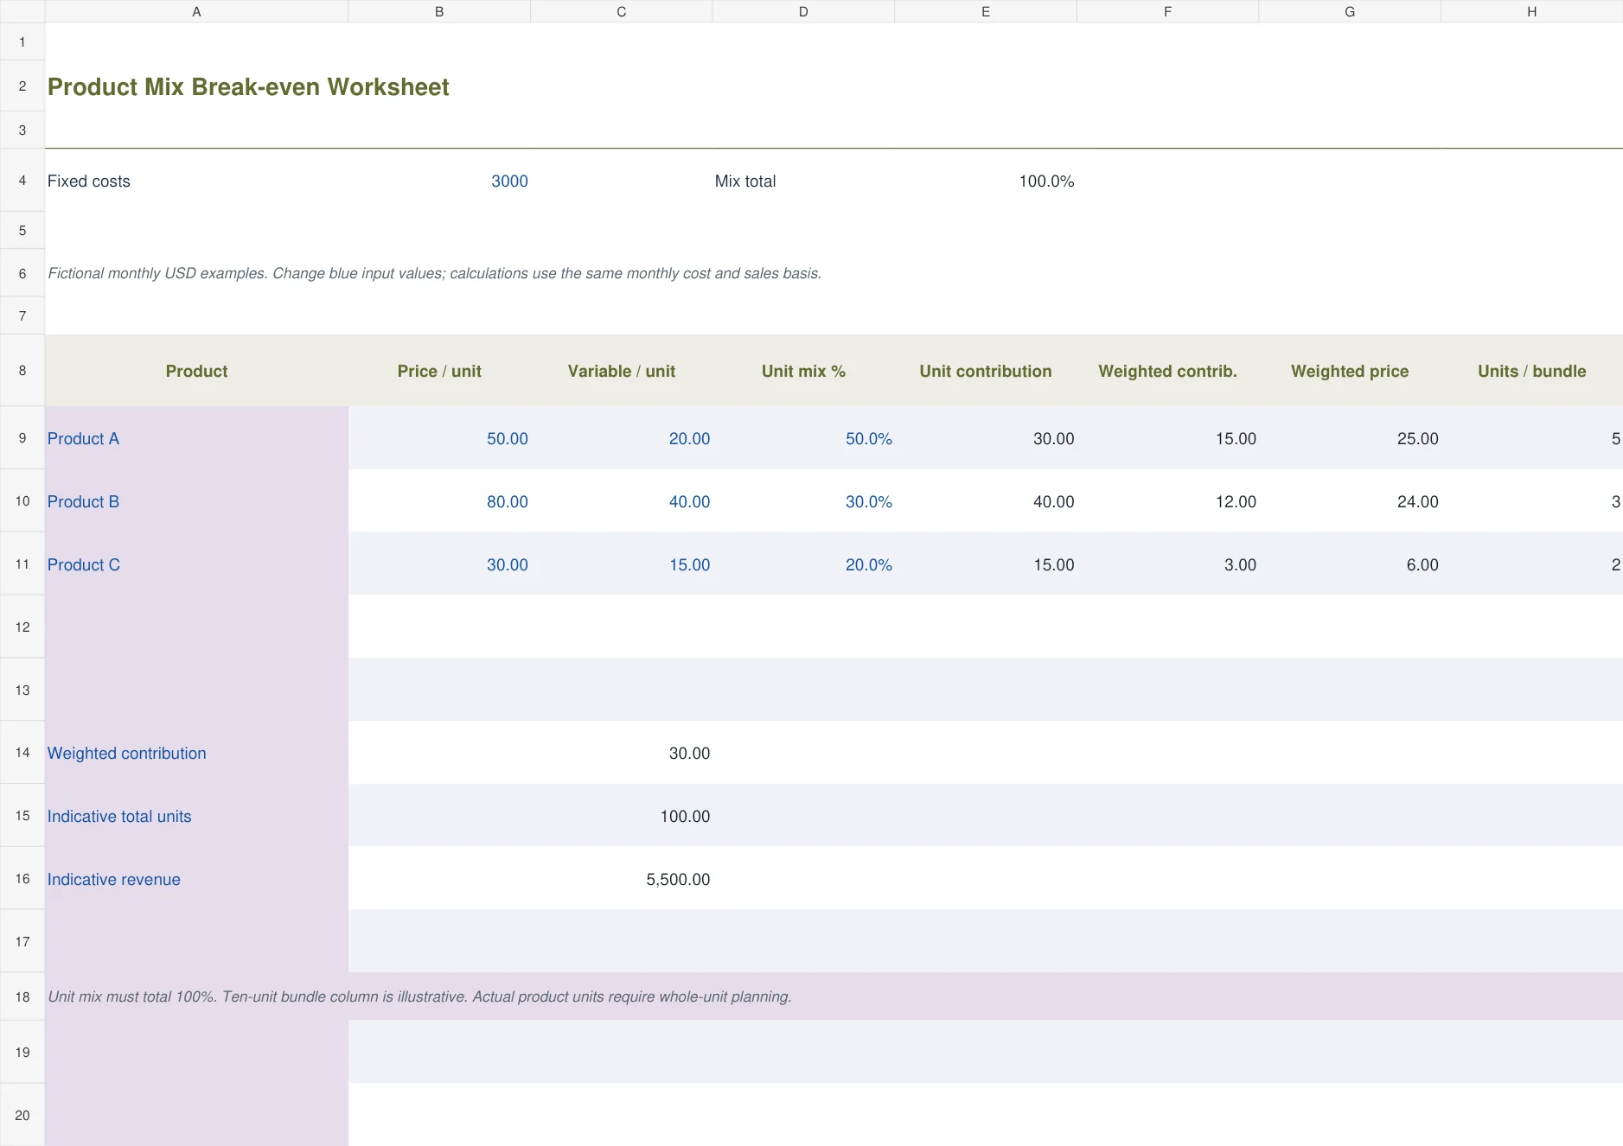The height and width of the screenshot is (1146, 1623).
Task: Select column D header
Action: click(803, 11)
